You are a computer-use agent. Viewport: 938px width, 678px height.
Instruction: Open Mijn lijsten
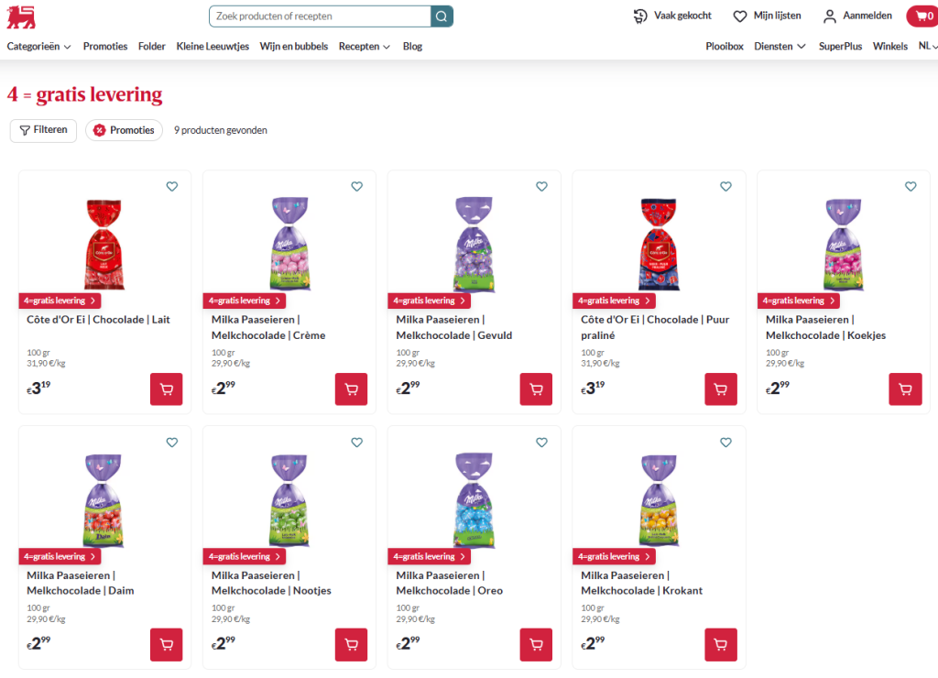pos(767,16)
